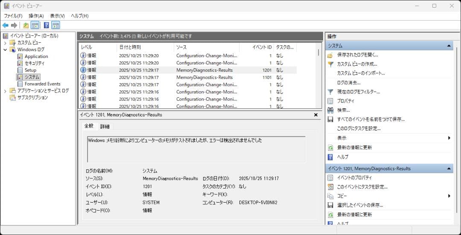This screenshot has height=235, width=461.
Task: Click the イベントのプロパティ icon
Action: 330,178
